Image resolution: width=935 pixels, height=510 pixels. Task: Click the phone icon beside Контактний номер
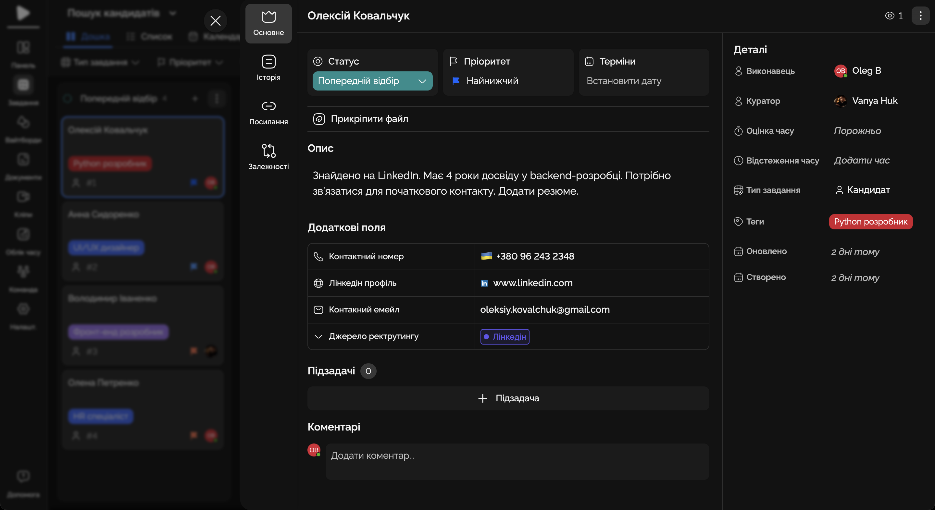point(318,256)
